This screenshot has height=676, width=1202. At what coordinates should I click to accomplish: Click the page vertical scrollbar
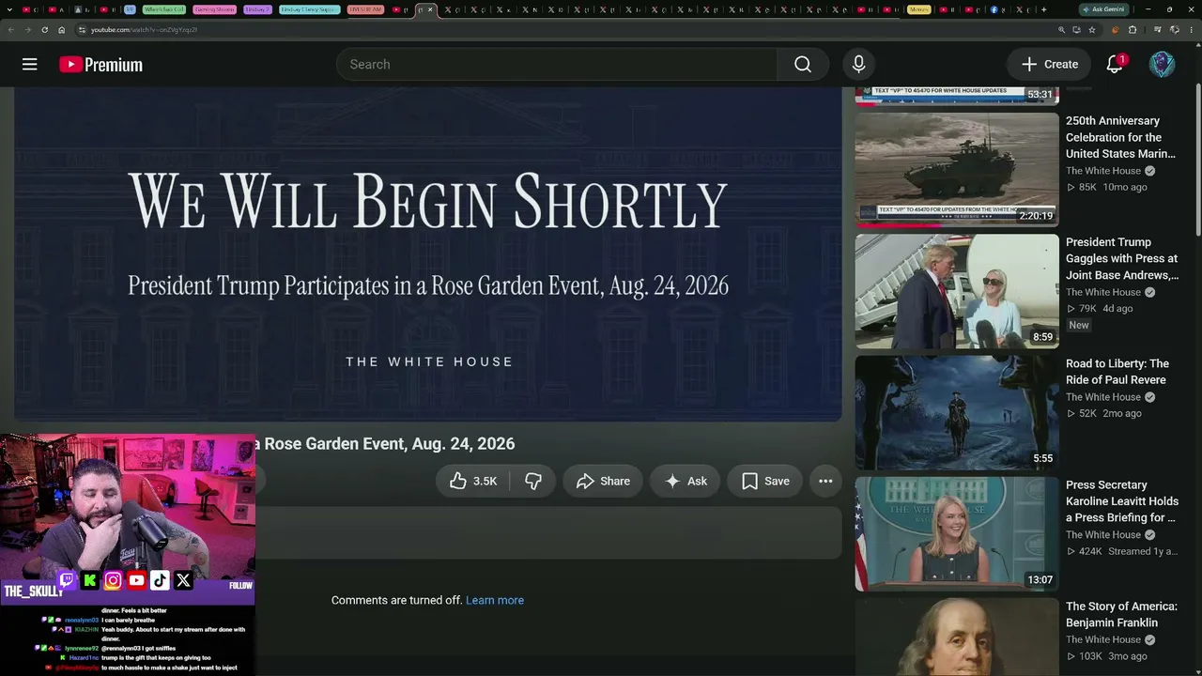point(1197,160)
